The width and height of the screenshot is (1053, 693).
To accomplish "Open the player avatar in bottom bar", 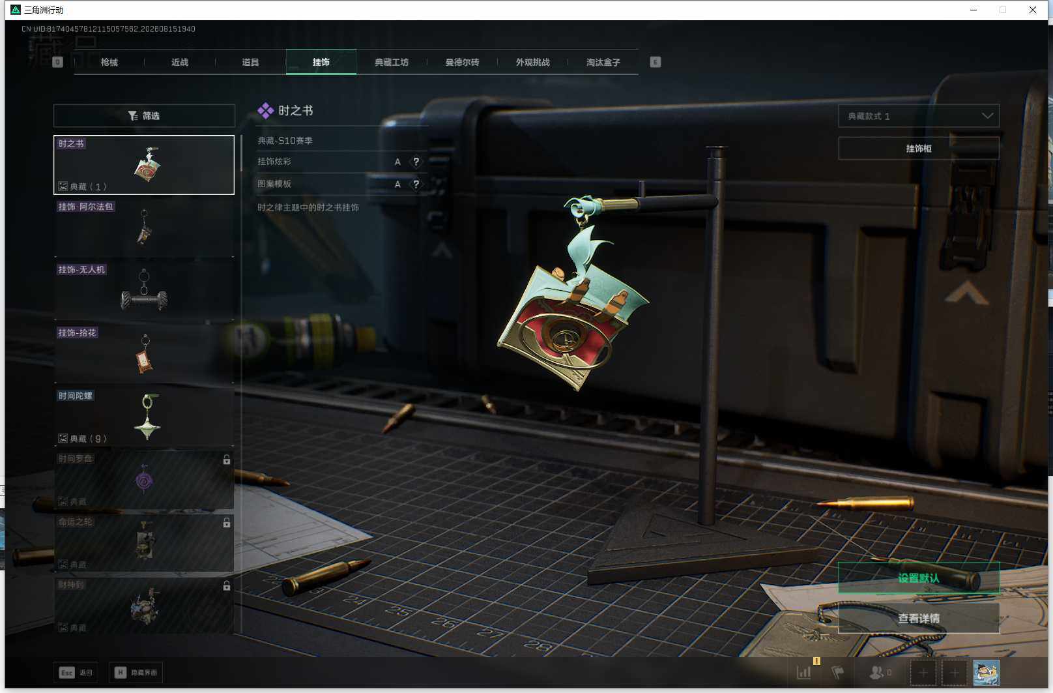I will [x=986, y=673].
